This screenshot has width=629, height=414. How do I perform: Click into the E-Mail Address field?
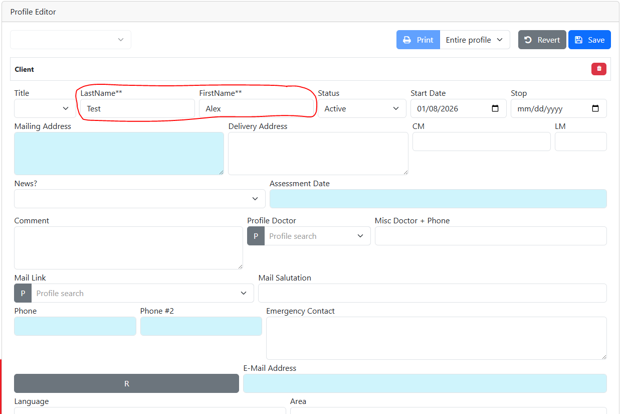pyautogui.click(x=425, y=383)
